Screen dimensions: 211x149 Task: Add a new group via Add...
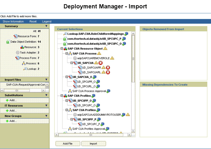point(11,121)
